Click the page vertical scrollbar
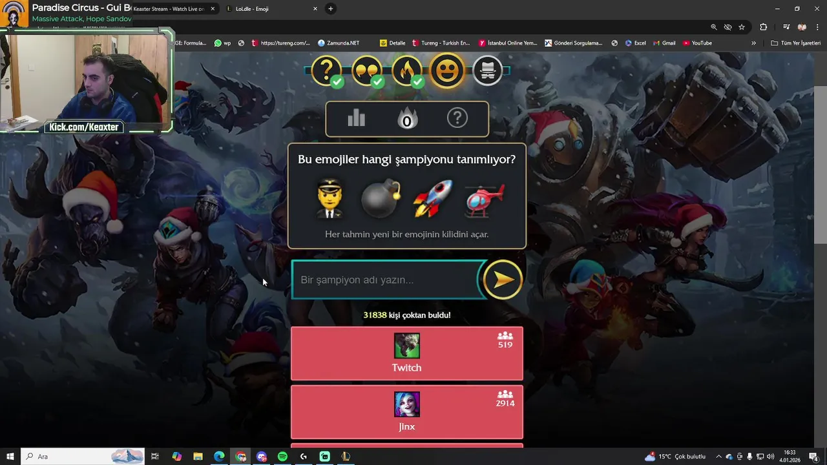The image size is (827, 465). (821, 164)
